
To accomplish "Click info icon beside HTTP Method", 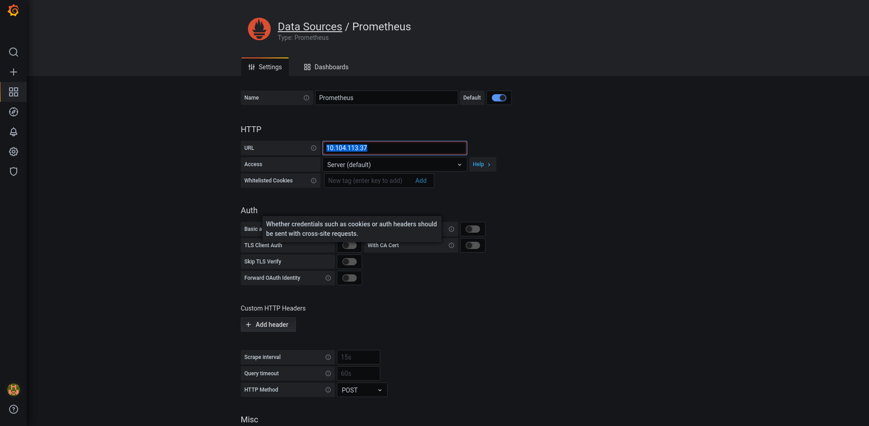I will [x=328, y=390].
